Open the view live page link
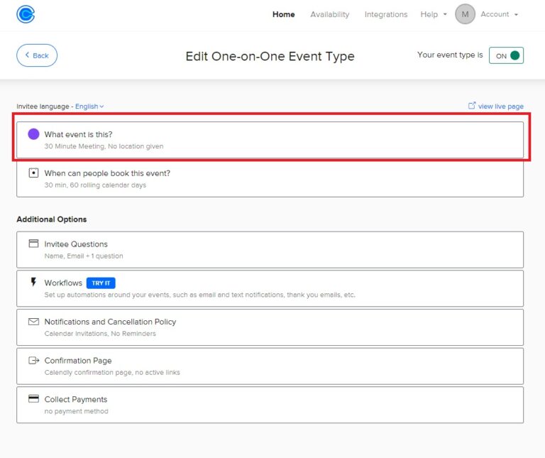The width and height of the screenshot is (545, 458). click(500, 107)
